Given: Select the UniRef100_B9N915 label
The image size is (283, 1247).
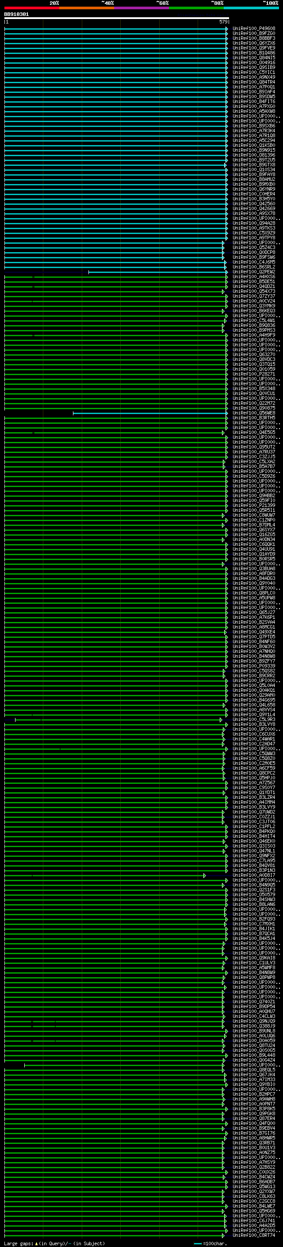Looking at the screenshot, I should coord(254,150).
